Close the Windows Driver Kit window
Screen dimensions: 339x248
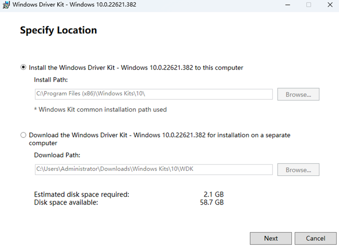pyautogui.click(x=330, y=5)
